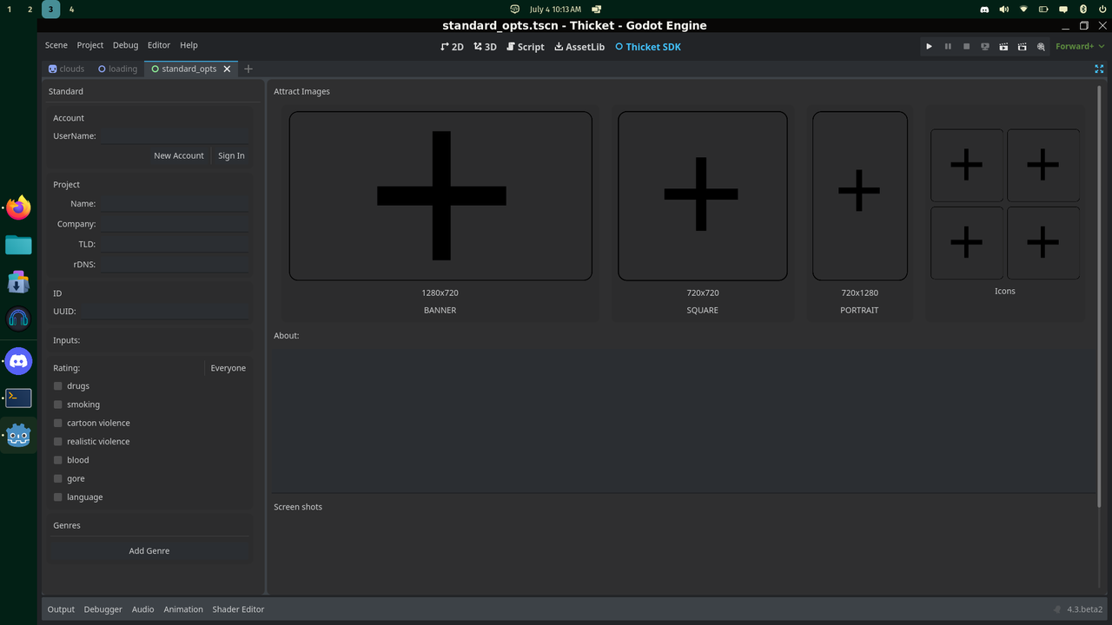Open the terminal from the dock

tap(18, 398)
